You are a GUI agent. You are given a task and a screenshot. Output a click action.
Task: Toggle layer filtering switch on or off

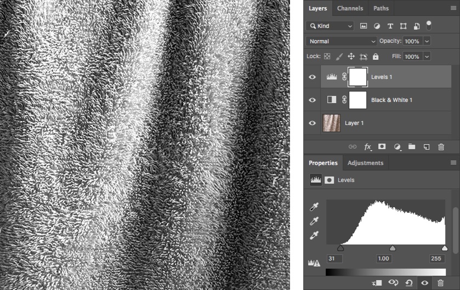[x=429, y=25]
